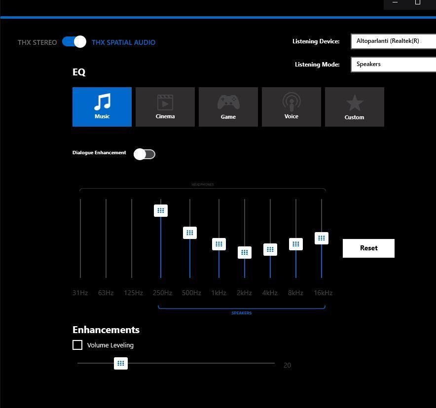Click the Enhancements heading
Viewport: 436px width, 408px height.
tap(106, 330)
